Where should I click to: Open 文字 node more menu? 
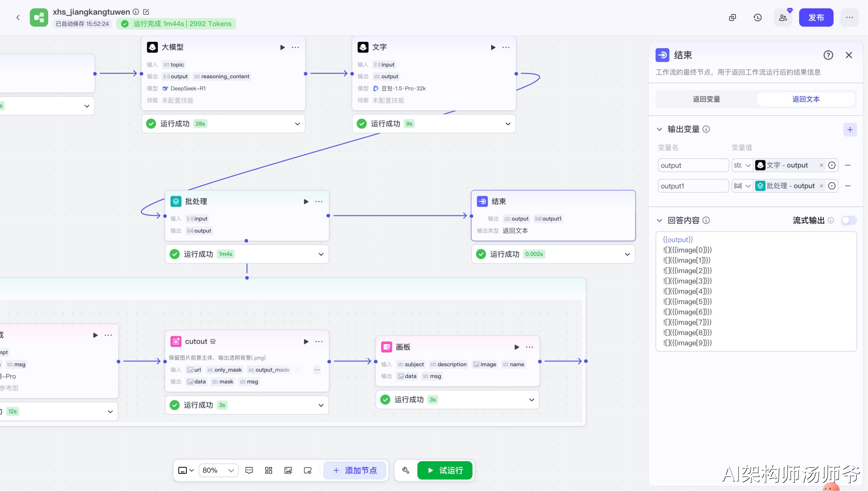tap(506, 47)
